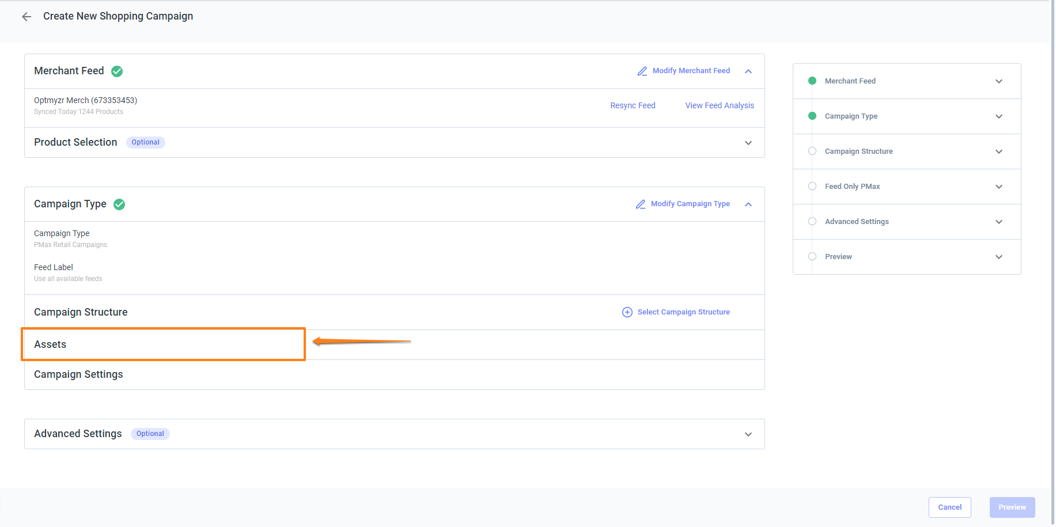
Task: Click Feed Only PMax step circle in sidebar
Action: [x=812, y=186]
